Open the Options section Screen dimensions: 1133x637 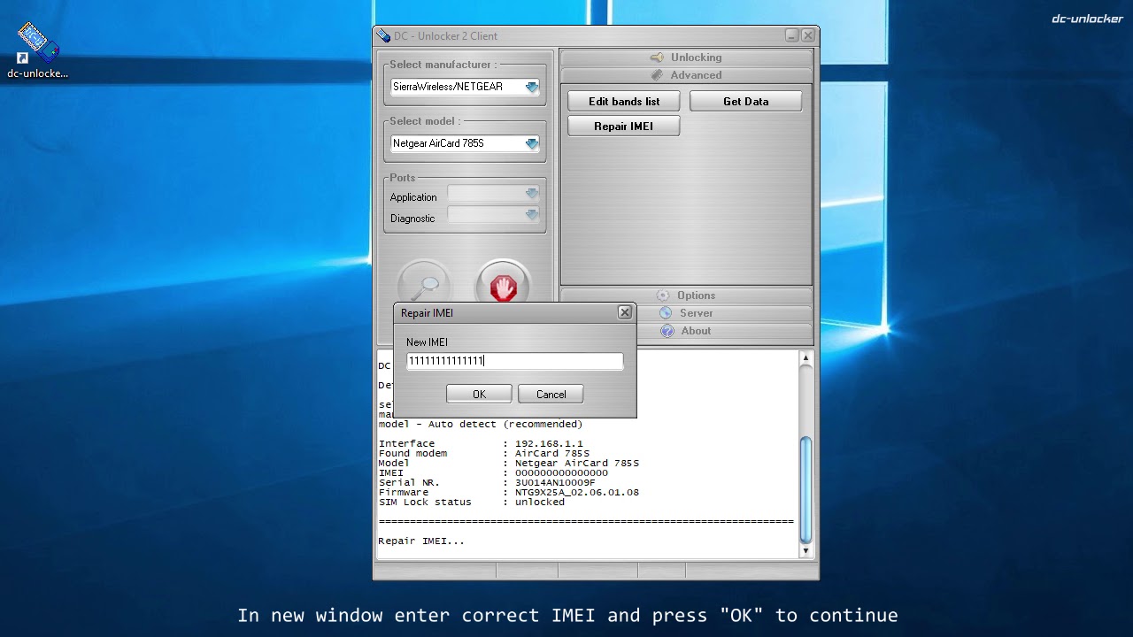(x=686, y=295)
